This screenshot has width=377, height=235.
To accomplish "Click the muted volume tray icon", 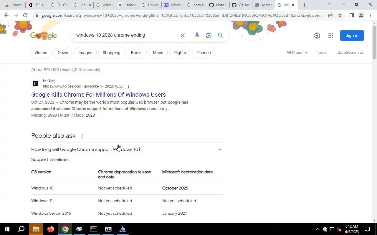I will [x=339, y=229].
